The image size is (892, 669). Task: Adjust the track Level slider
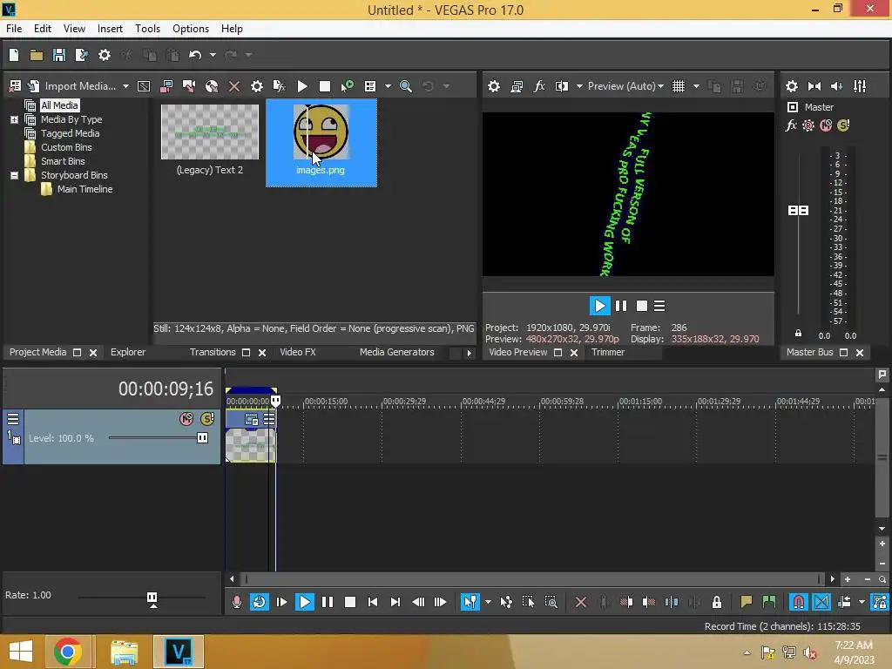pyautogui.click(x=202, y=438)
